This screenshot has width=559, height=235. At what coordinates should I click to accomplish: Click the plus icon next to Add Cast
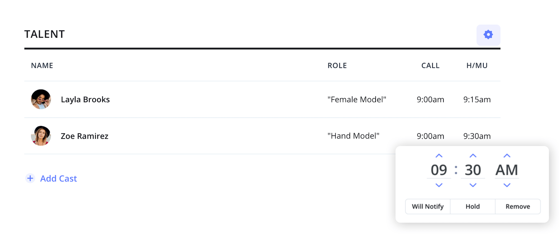point(30,178)
